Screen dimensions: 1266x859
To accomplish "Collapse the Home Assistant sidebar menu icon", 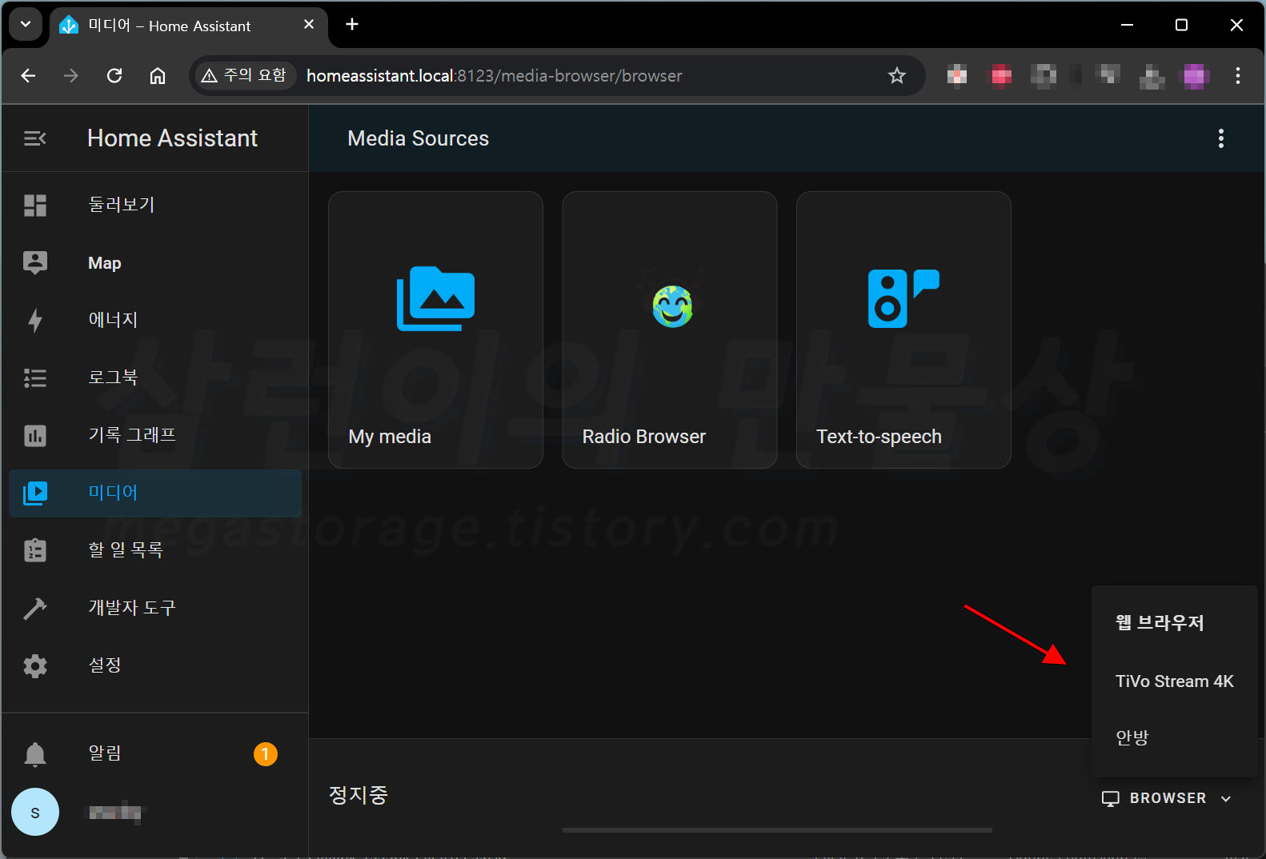I will pyautogui.click(x=35, y=139).
